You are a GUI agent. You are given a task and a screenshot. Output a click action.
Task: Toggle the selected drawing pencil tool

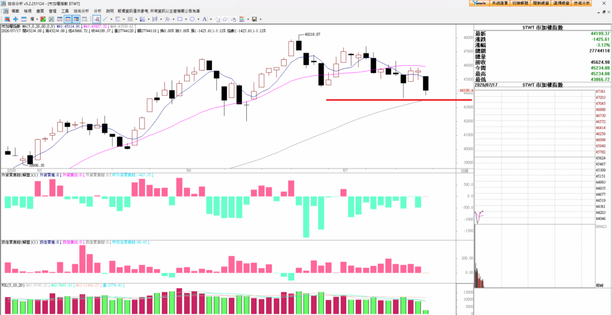click(96, 19)
